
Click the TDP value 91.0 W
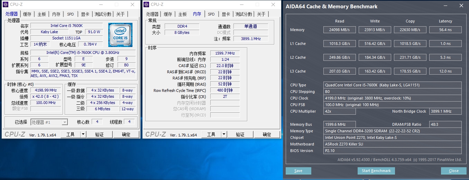pos(94,32)
